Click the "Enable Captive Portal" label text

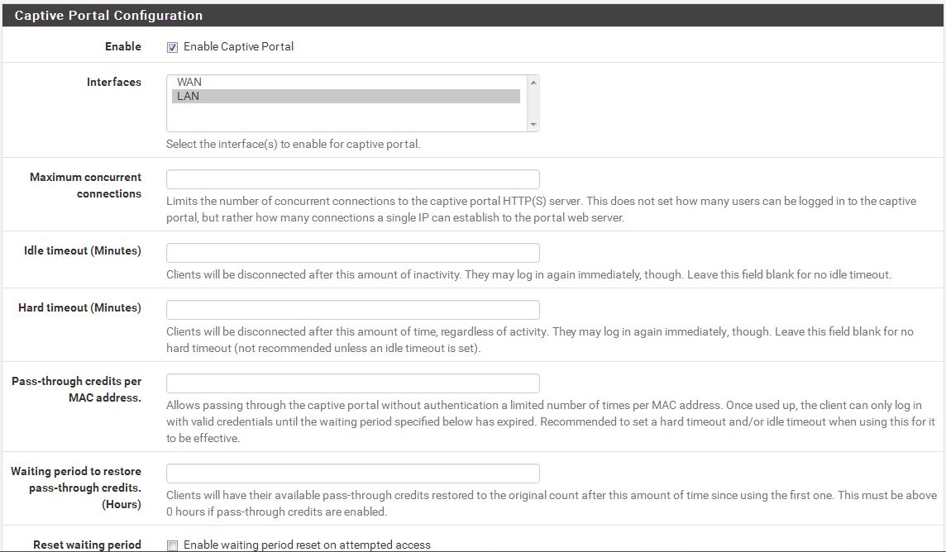click(238, 46)
